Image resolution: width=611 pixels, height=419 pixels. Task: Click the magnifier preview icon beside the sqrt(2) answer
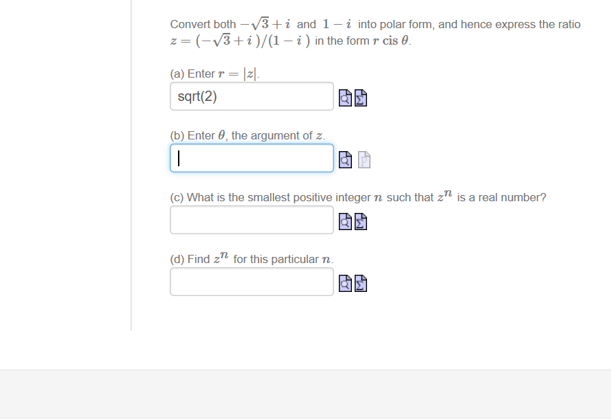(x=345, y=97)
